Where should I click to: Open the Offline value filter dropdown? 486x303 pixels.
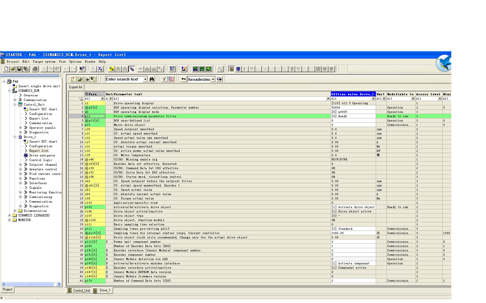point(373,99)
